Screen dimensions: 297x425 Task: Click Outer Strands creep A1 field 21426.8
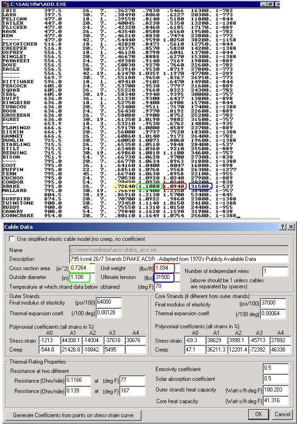click(71, 350)
